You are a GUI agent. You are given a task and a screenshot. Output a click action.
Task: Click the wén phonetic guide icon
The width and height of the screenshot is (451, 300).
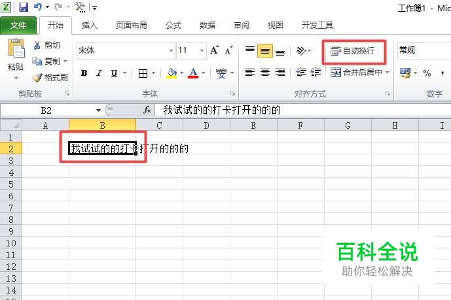point(221,73)
